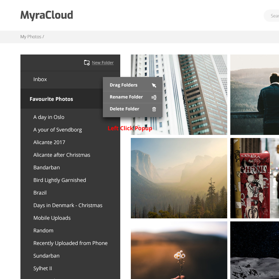Open the Recently Uploaded from Phone folder
This screenshot has width=279, height=279.
point(71,243)
